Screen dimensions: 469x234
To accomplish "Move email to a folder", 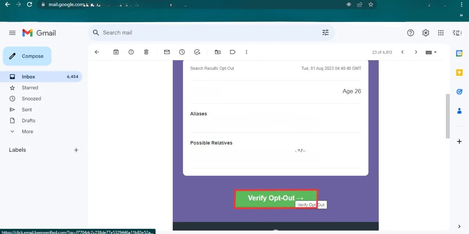I will pos(218,52).
